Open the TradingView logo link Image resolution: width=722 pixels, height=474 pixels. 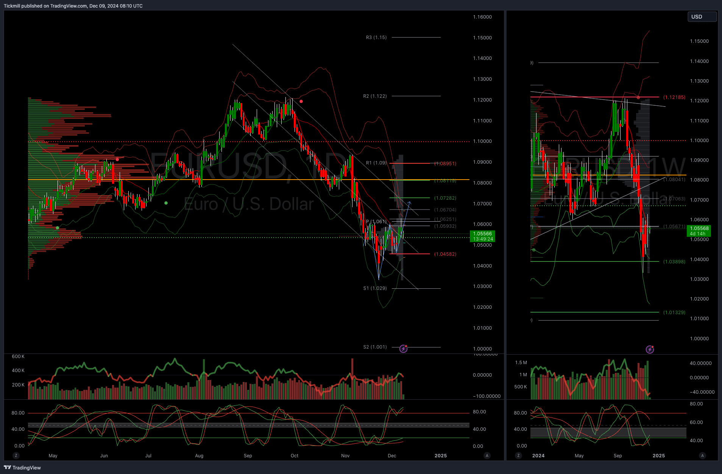point(22,468)
